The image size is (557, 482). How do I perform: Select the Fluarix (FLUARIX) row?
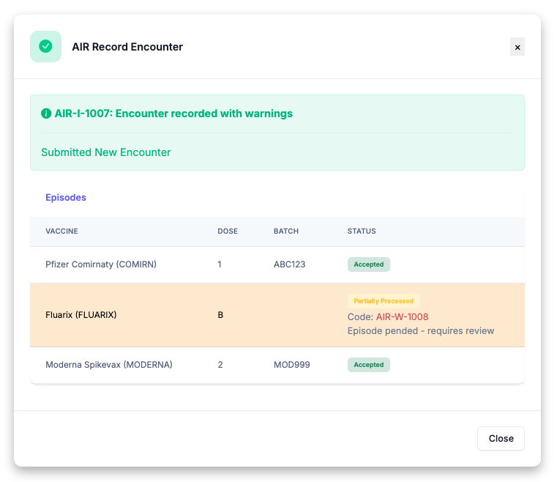coord(277,315)
